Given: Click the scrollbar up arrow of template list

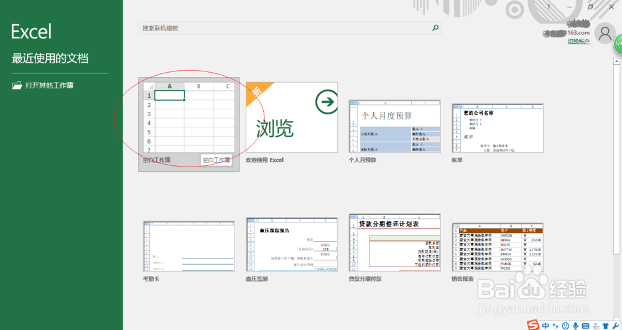Looking at the screenshot, I should tap(616, 61).
